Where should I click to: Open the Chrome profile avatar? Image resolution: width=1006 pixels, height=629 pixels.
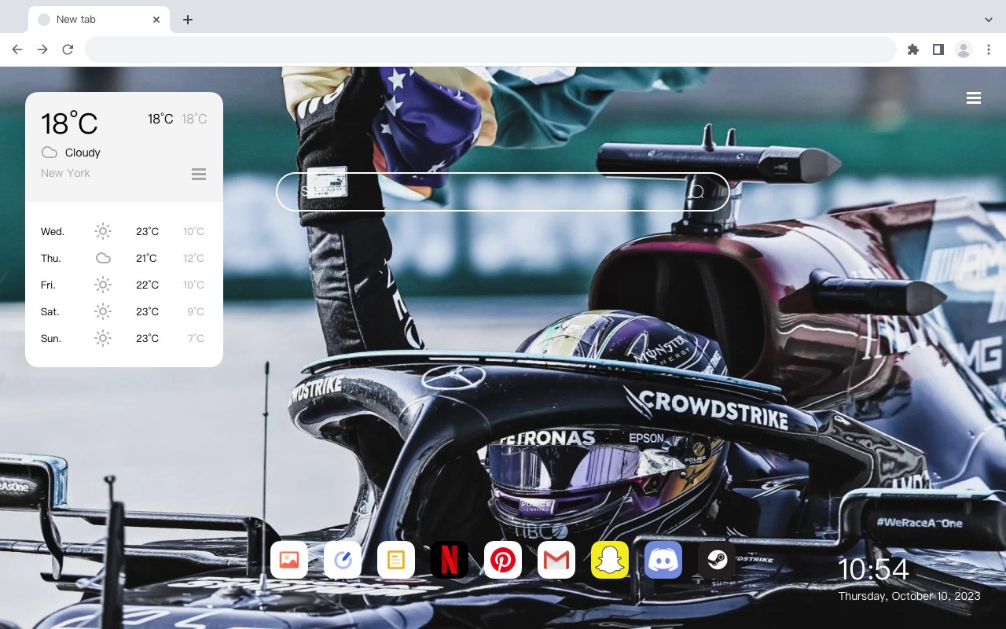pyautogui.click(x=964, y=50)
